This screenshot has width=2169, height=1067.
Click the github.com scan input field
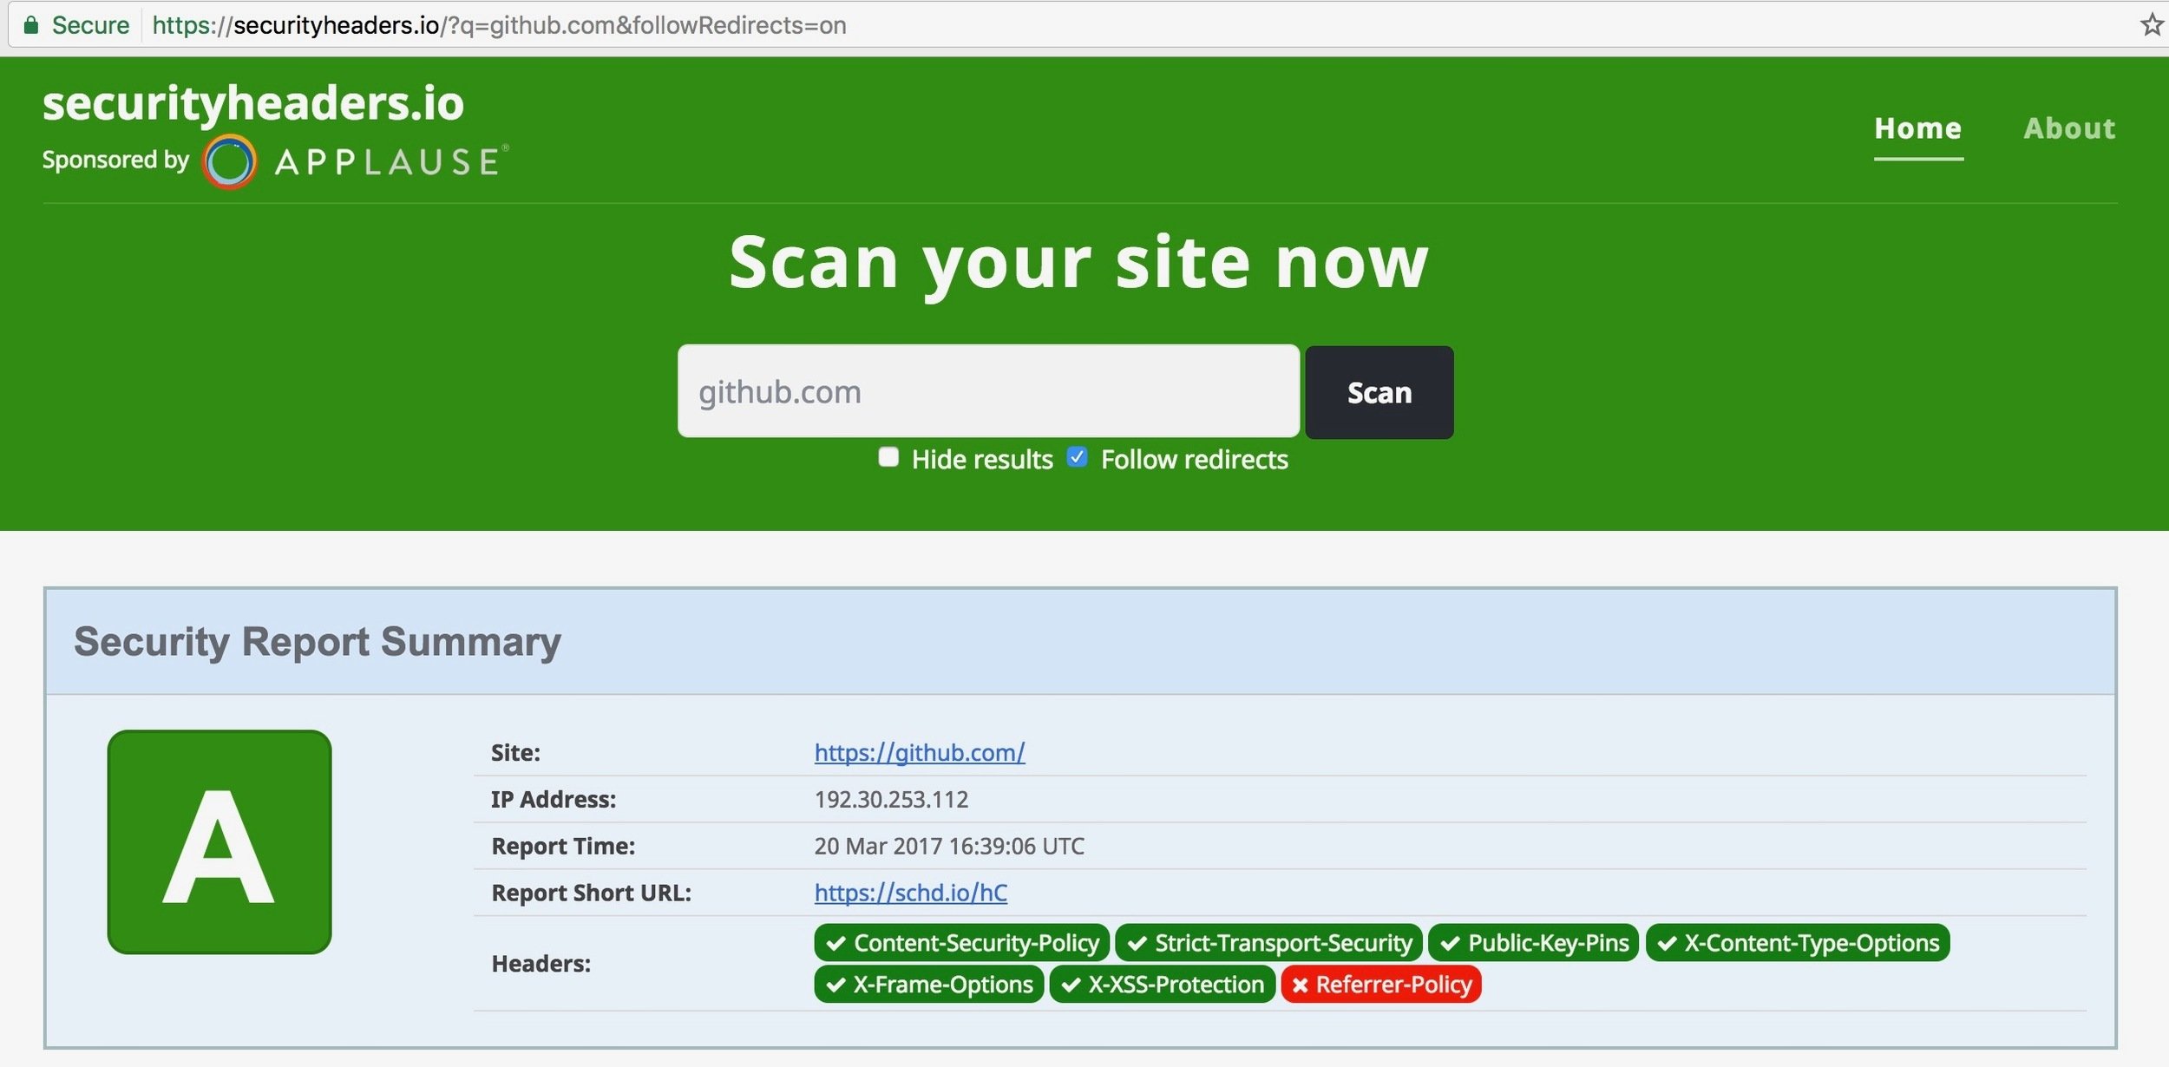point(987,392)
